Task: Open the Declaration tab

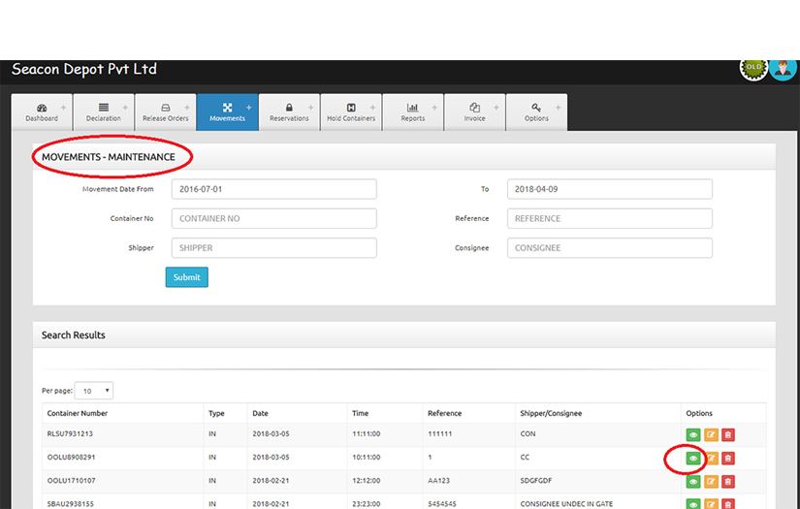Action: (x=104, y=112)
